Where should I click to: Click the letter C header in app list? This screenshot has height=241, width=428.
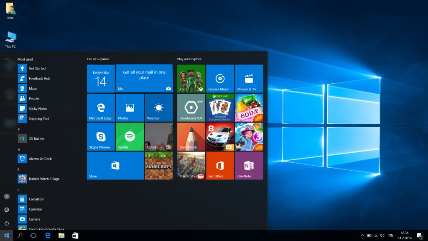(x=18, y=190)
